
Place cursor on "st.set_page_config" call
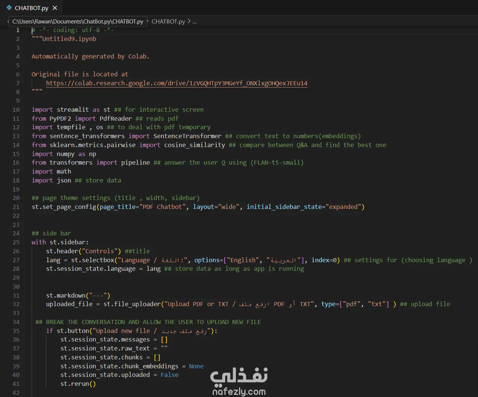tap(64, 207)
